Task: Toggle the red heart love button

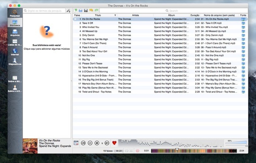Action: point(114,143)
